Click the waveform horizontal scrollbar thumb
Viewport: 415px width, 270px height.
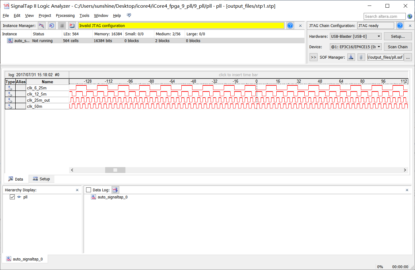tap(115, 170)
